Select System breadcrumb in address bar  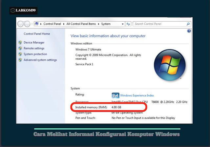point(106,24)
